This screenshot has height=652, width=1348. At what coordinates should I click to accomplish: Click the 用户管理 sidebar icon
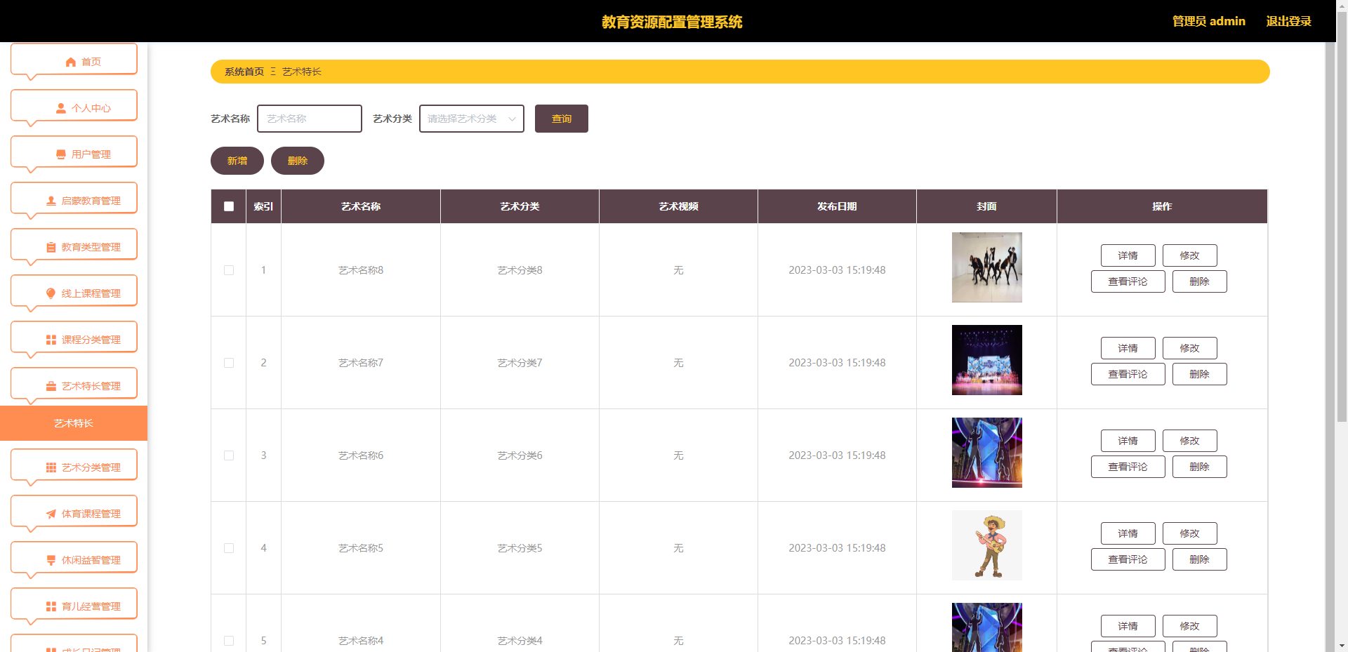click(x=61, y=154)
